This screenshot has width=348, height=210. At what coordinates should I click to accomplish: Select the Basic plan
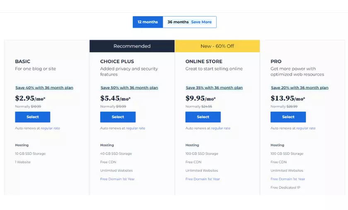33,117
